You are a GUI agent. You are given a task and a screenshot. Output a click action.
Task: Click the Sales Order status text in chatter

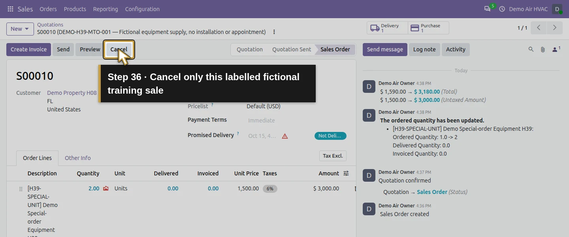coord(432,192)
